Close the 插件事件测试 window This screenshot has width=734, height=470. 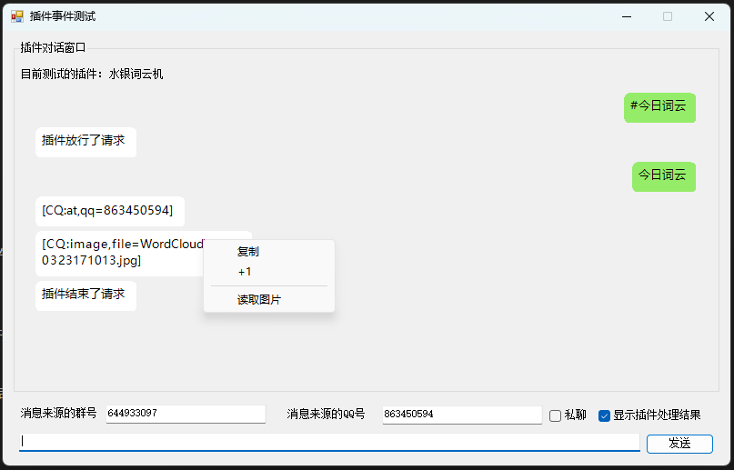click(x=709, y=16)
